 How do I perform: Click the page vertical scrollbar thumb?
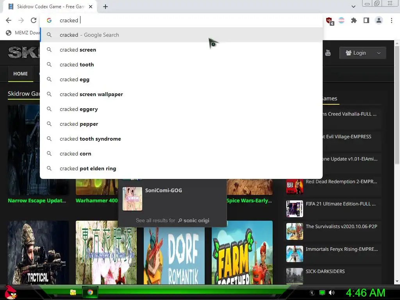397,105
